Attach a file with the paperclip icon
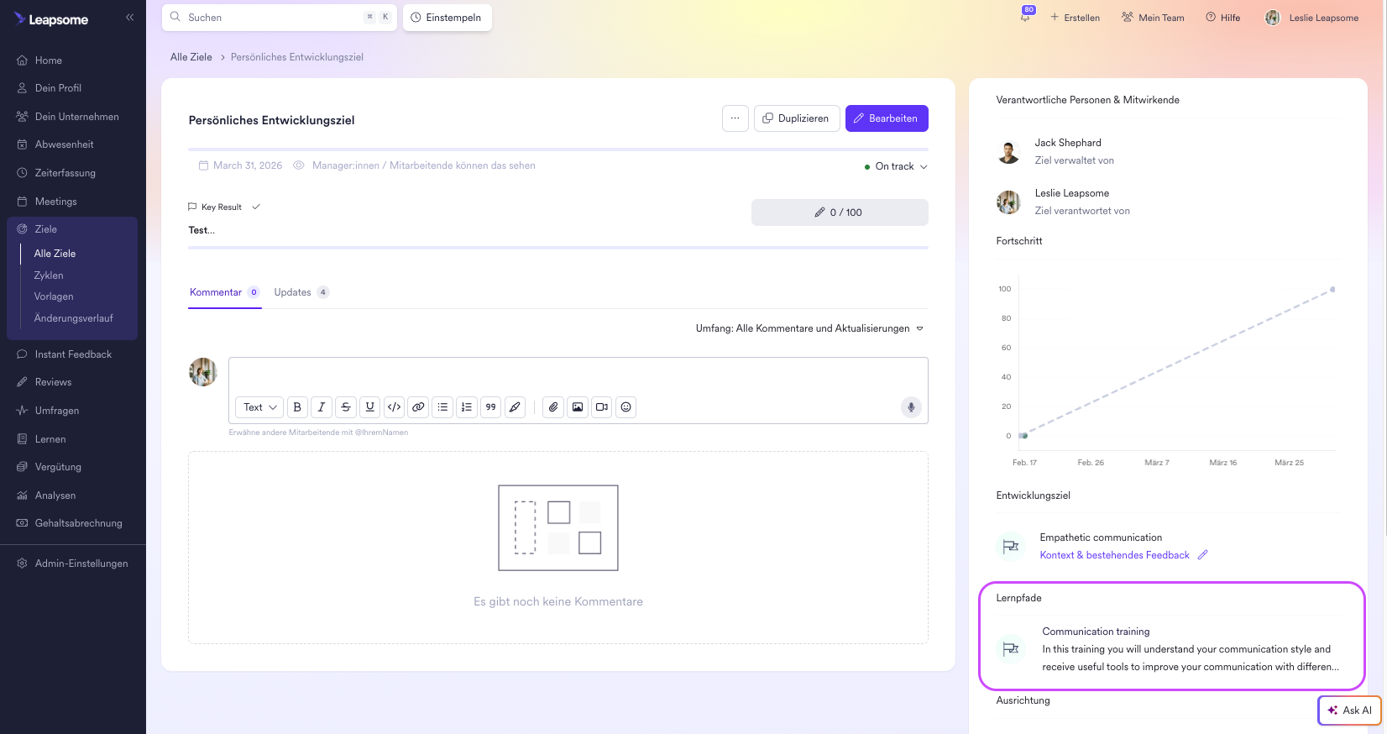The image size is (1387, 734). point(553,407)
